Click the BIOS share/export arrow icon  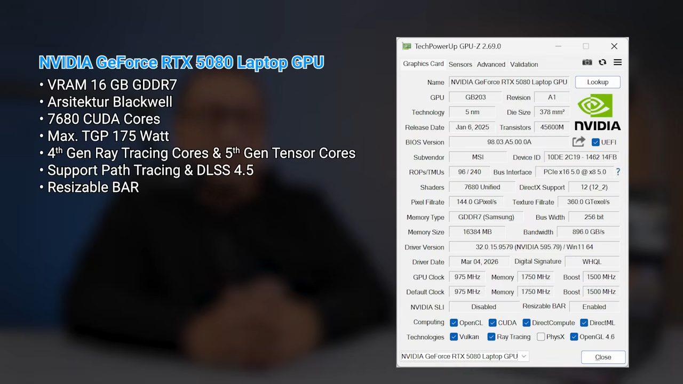point(578,142)
